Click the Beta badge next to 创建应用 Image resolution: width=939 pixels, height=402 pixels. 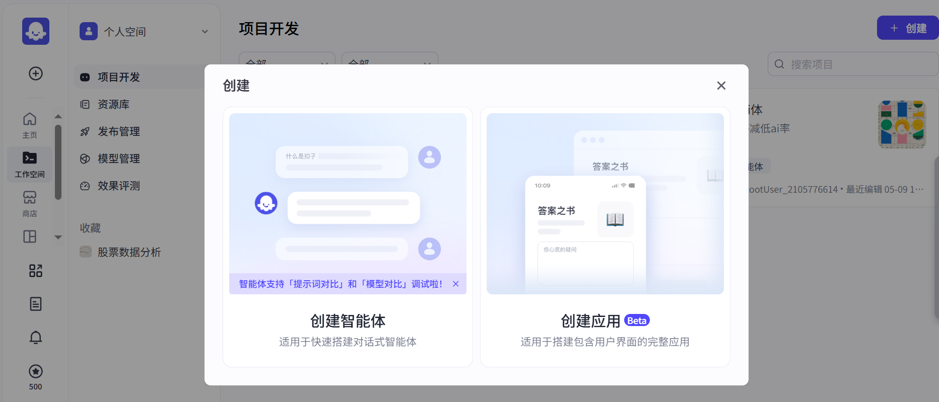(x=637, y=320)
